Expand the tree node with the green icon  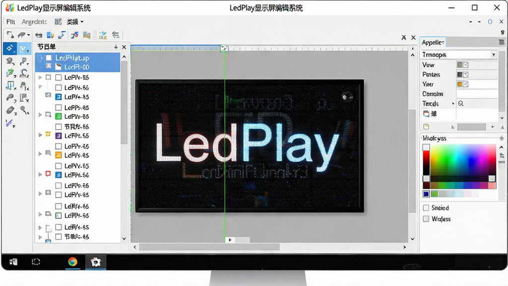click(40, 115)
